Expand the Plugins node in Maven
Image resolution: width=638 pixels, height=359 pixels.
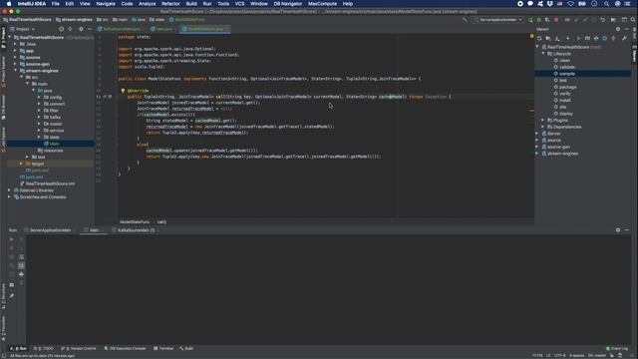[x=543, y=120]
